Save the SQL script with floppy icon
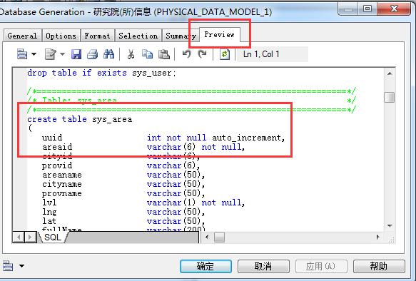 pyautogui.click(x=76, y=54)
